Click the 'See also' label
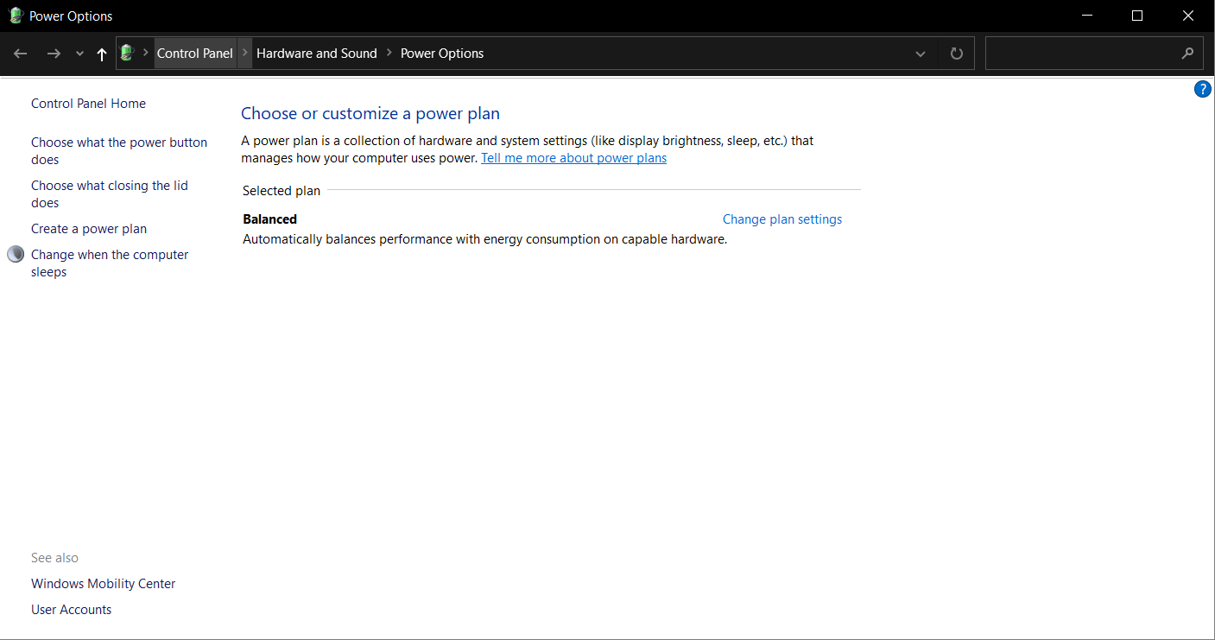This screenshot has width=1215, height=640. point(54,558)
